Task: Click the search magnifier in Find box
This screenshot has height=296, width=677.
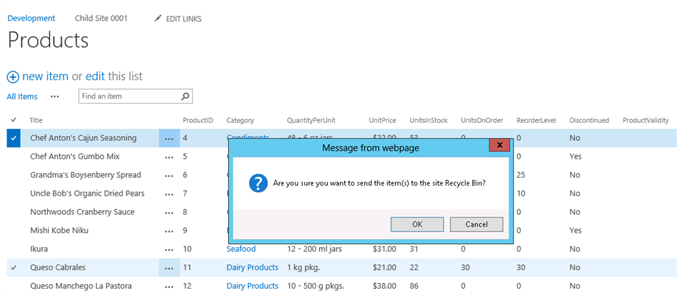Action: click(x=186, y=96)
